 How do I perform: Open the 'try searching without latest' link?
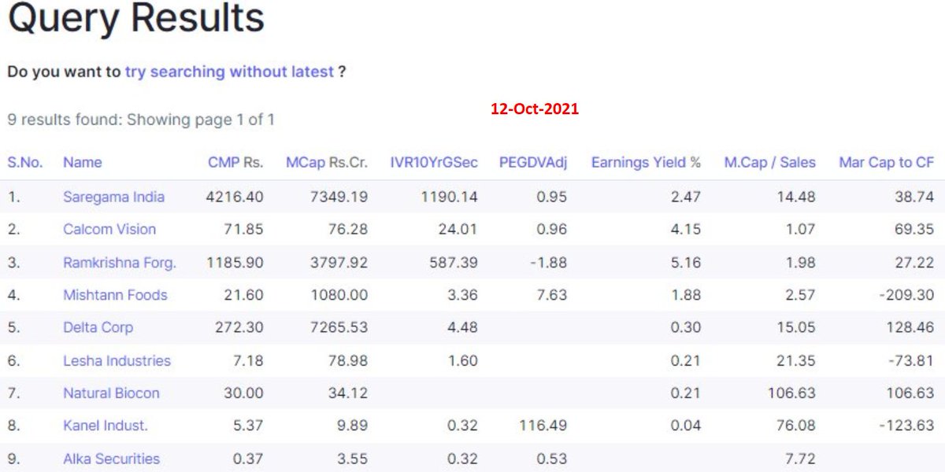tap(229, 72)
